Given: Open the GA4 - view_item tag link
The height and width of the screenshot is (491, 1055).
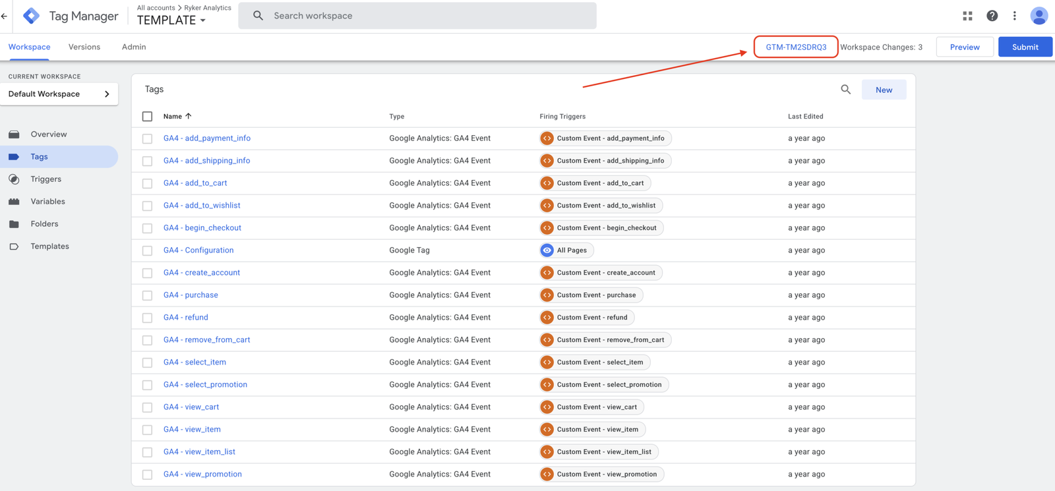Looking at the screenshot, I should point(192,430).
